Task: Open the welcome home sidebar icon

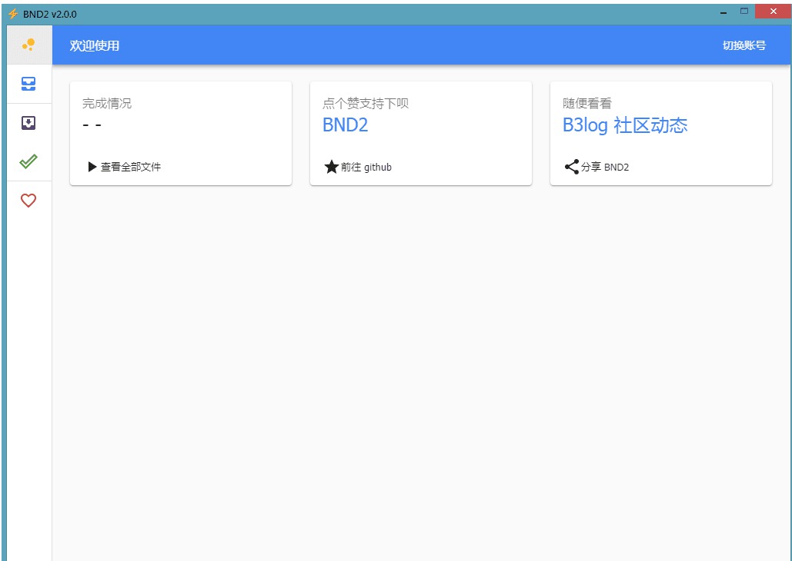Action: (28, 45)
